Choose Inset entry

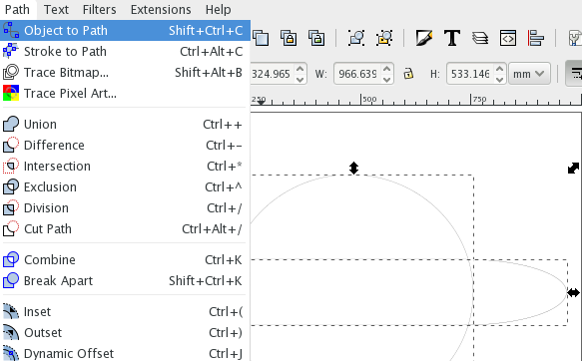125,312
